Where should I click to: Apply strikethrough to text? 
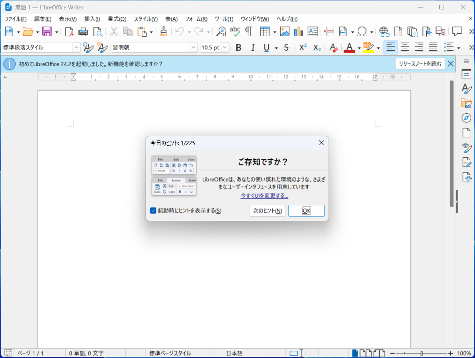(x=286, y=47)
